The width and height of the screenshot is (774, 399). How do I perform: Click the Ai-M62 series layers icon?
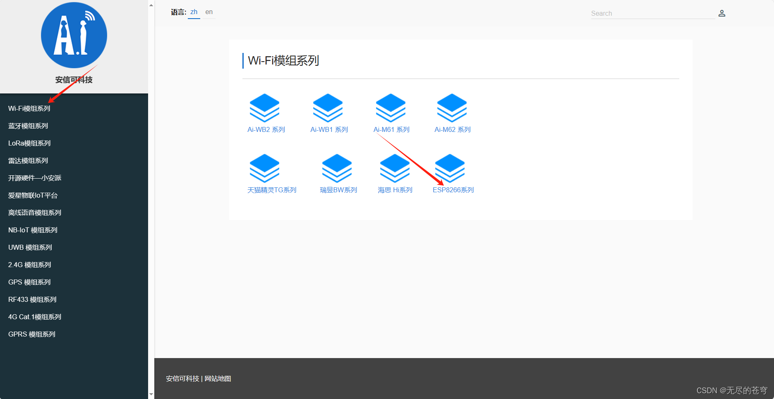(x=452, y=108)
